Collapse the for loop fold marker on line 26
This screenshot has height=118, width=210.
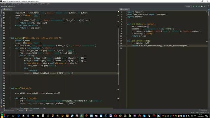tap(10, 48)
